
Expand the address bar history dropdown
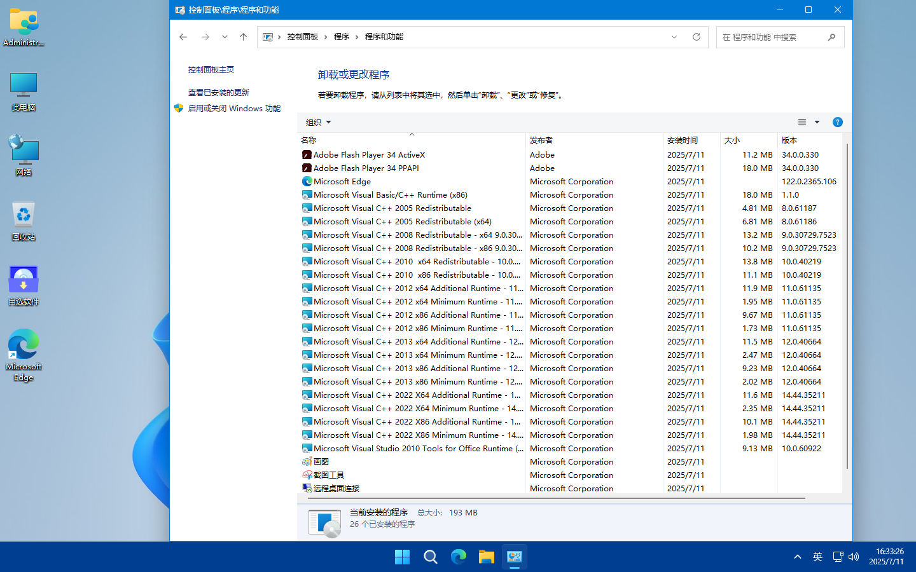(x=674, y=37)
